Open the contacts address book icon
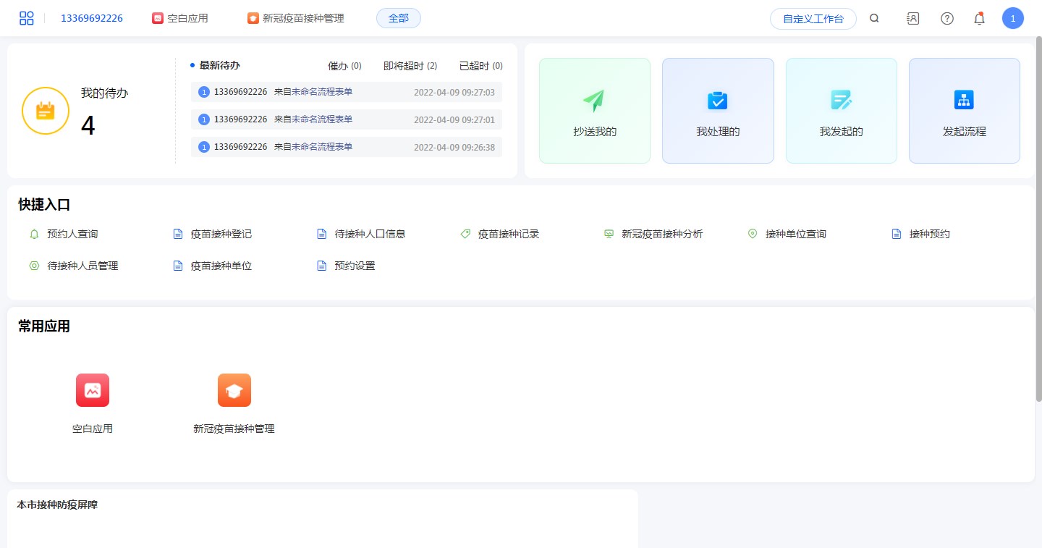Image resolution: width=1042 pixels, height=548 pixels. (913, 19)
